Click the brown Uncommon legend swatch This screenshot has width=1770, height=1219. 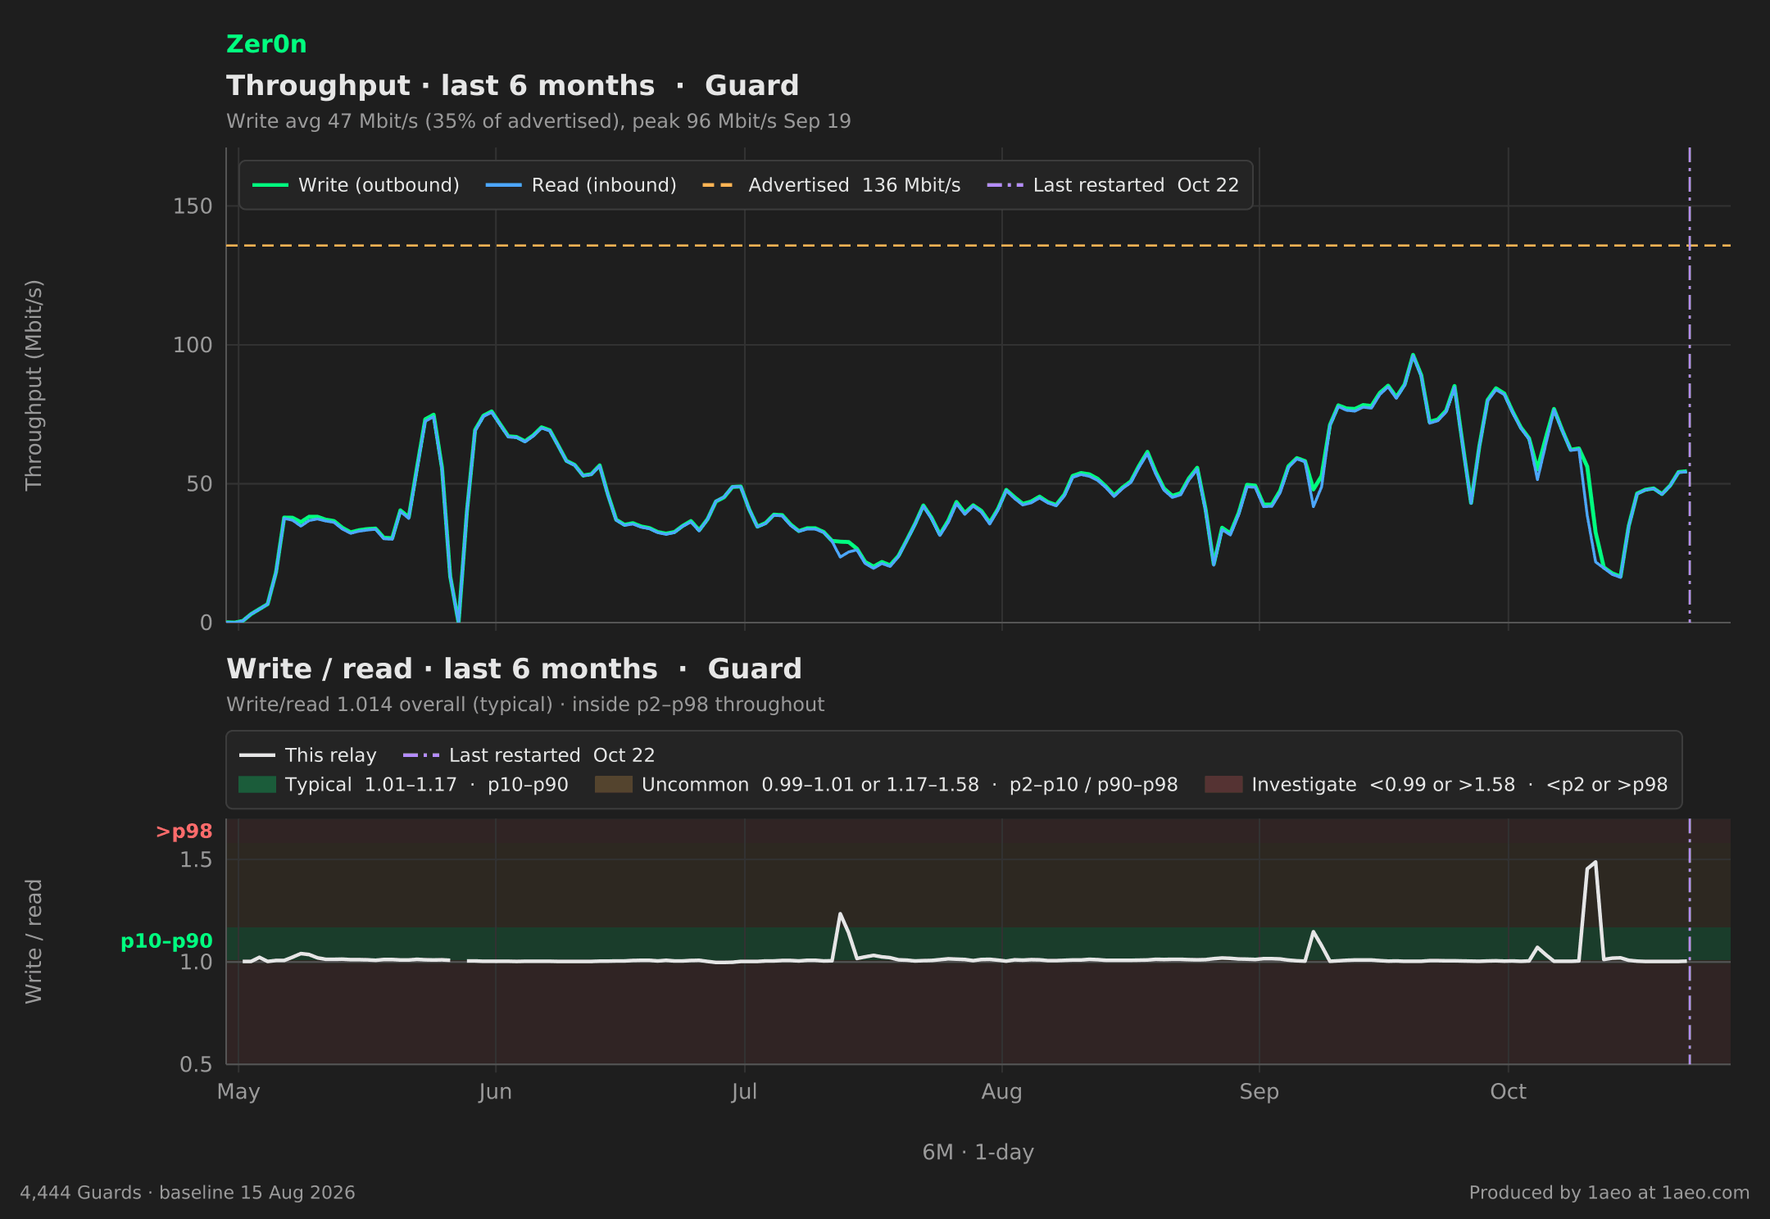[614, 785]
